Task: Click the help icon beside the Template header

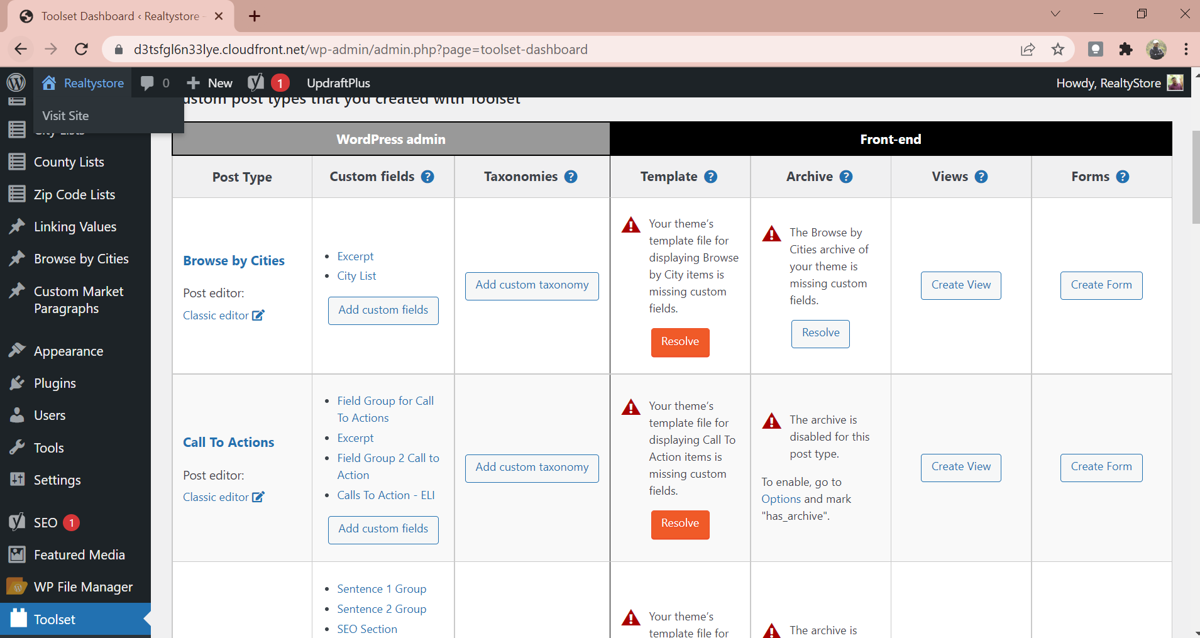Action: pyautogui.click(x=710, y=177)
